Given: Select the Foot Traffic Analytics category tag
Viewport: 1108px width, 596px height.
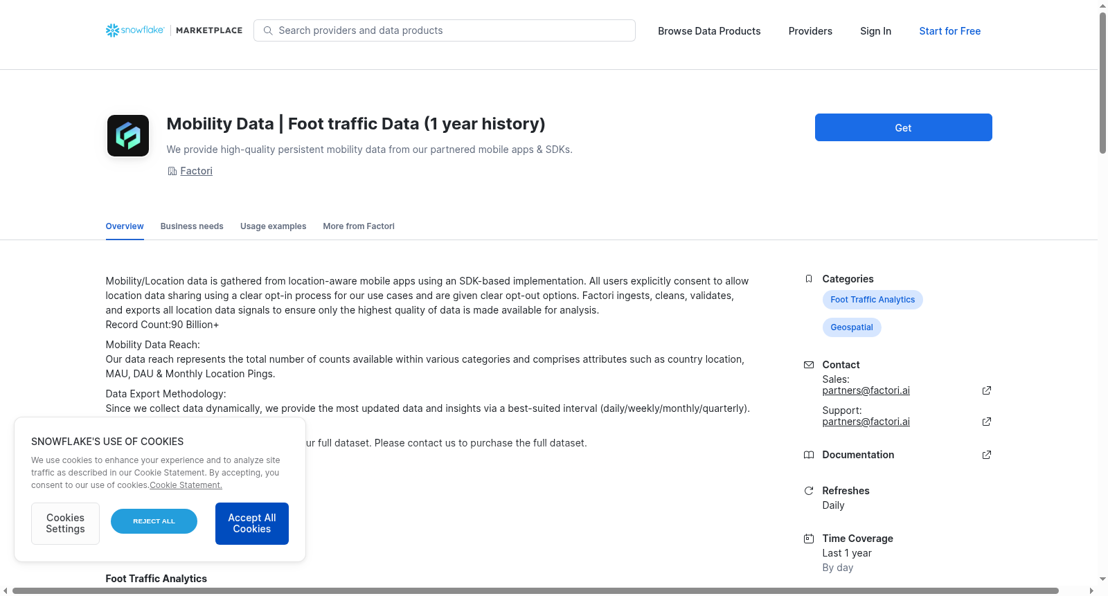Looking at the screenshot, I should [873, 300].
